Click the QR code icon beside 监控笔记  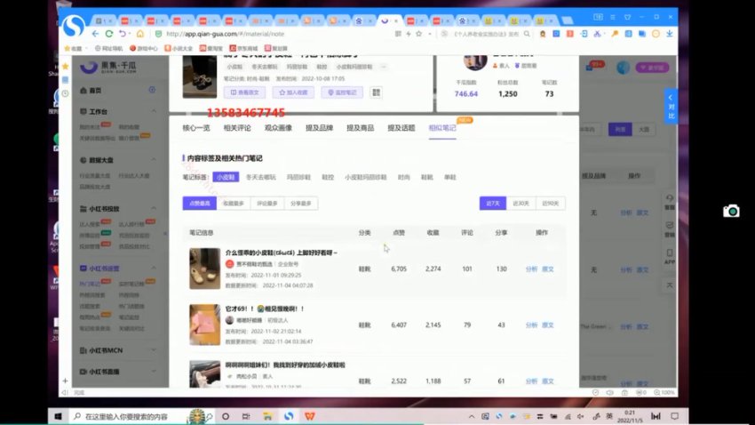pyautogui.click(x=376, y=92)
